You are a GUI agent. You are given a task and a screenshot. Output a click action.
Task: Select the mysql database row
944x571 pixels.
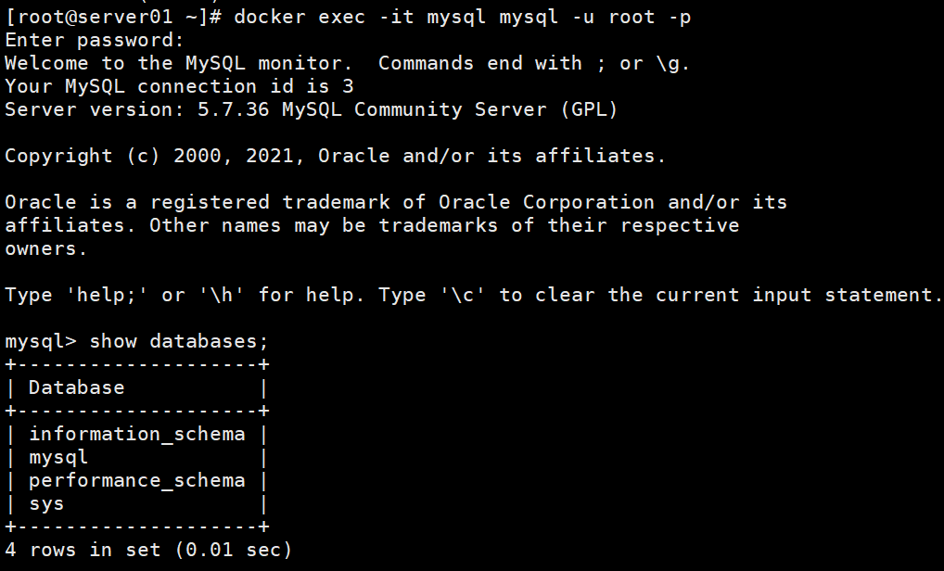pos(136,457)
